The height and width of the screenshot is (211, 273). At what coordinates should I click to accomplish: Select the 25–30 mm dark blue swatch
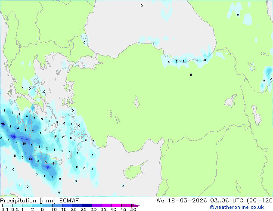(x=87, y=205)
